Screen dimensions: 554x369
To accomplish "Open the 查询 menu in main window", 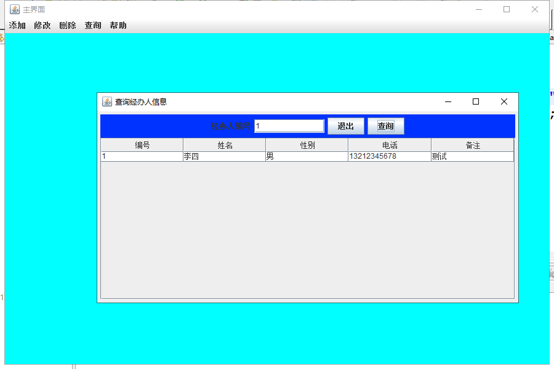I will click(x=93, y=25).
